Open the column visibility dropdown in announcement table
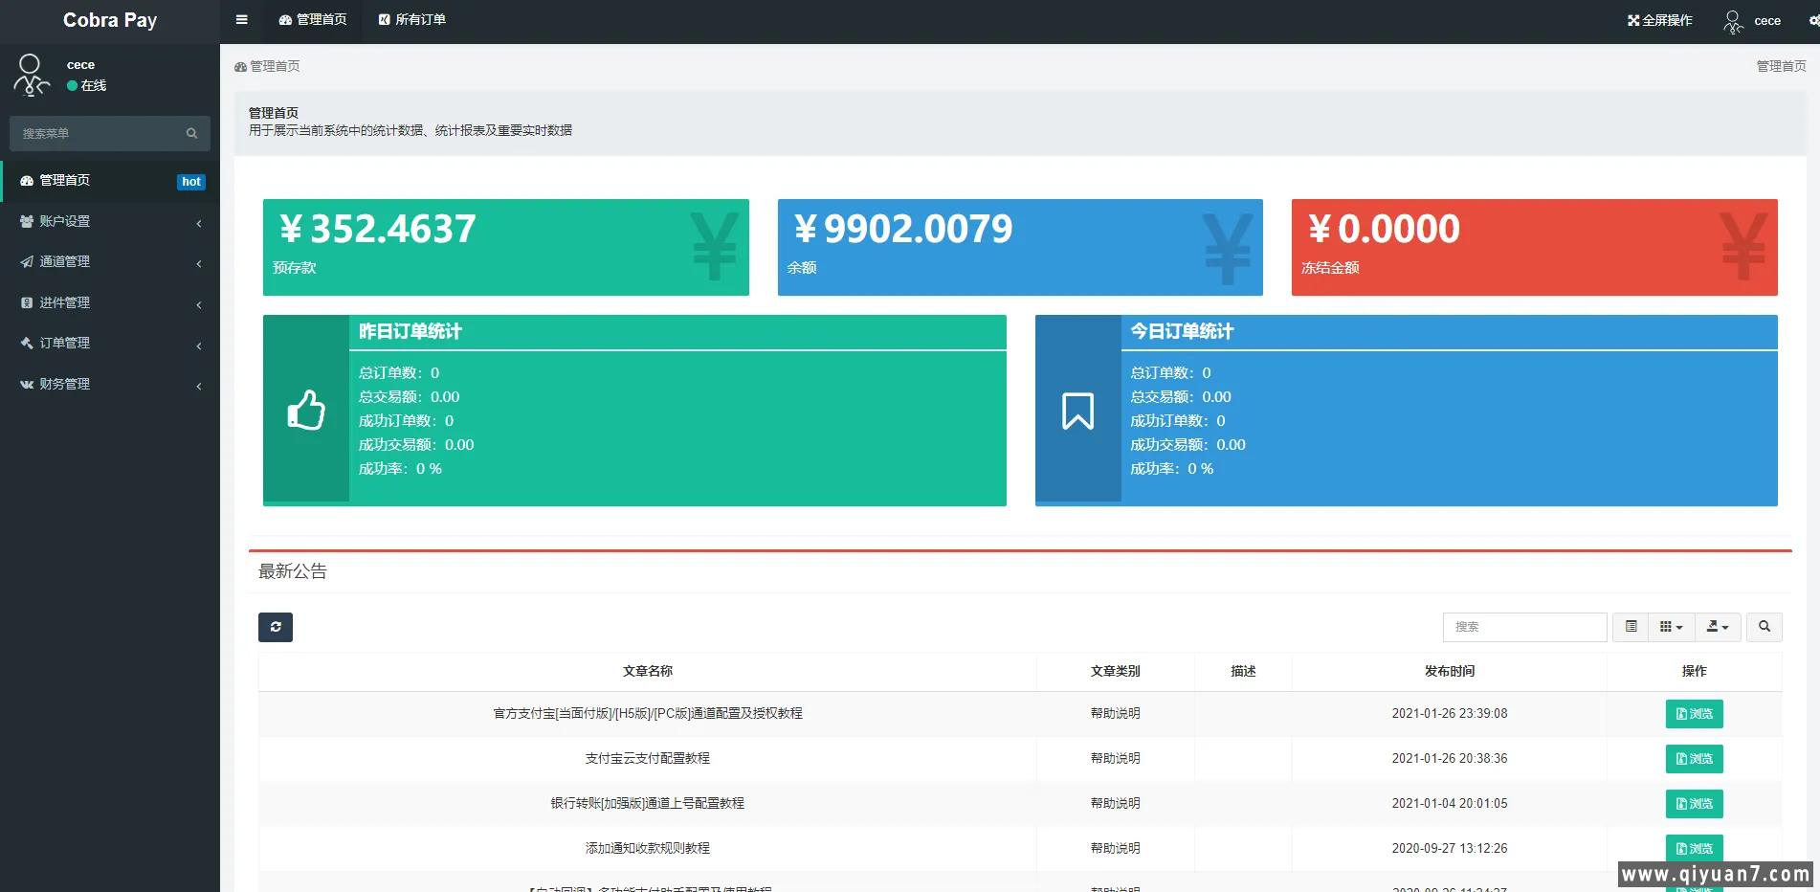The height and width of the screenshot is (892, 1820). [x=1671, y=627]
